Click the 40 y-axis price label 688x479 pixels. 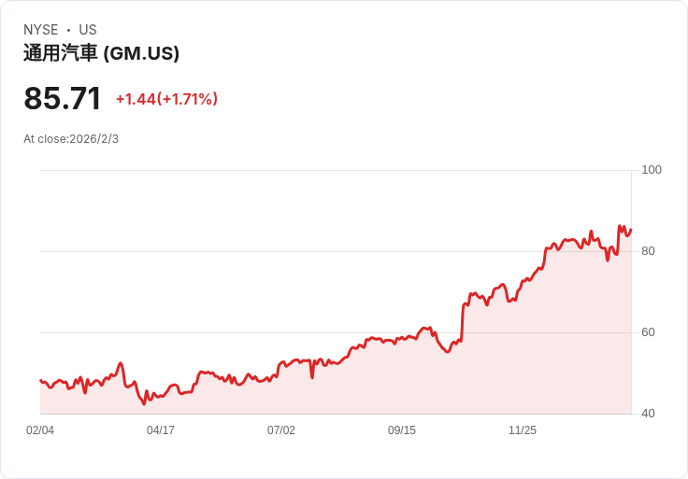point(648,414)
